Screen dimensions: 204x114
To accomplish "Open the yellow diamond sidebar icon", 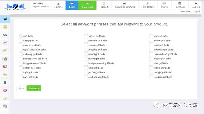I will click(5, 99).
